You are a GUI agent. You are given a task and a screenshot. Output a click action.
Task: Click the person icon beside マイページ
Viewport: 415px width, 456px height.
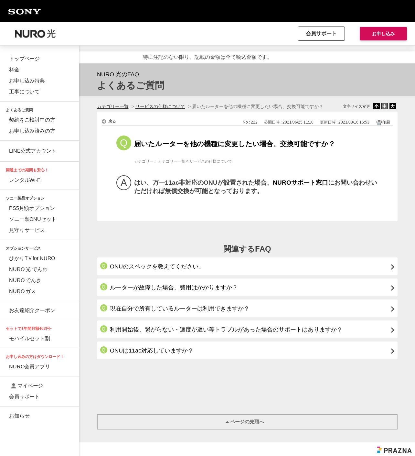tap(14, 386)
